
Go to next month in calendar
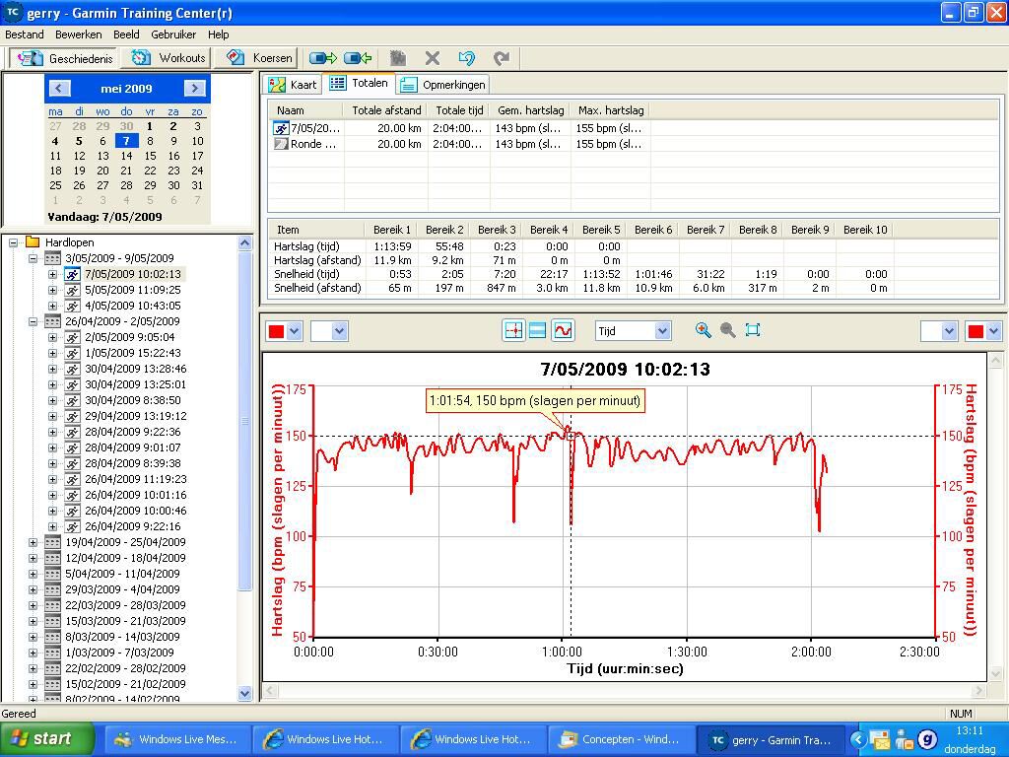[x=194, y=88]
